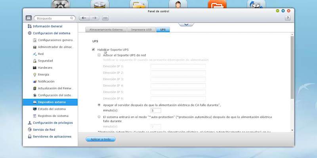Click the scrollbar up arrow
The image size is (317, 158).
point(292,35)
